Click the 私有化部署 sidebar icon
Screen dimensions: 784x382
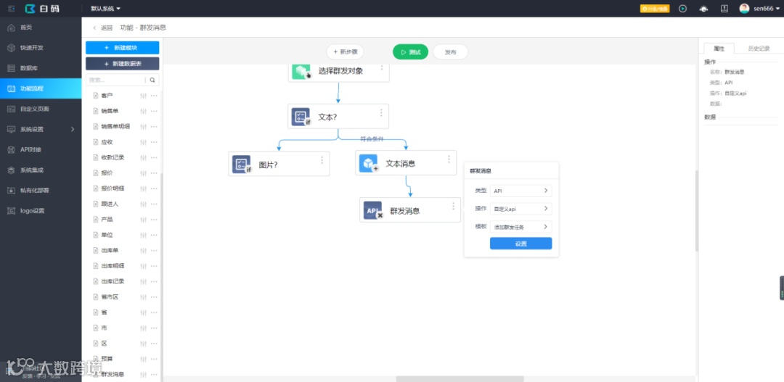[x=11, y=190]
